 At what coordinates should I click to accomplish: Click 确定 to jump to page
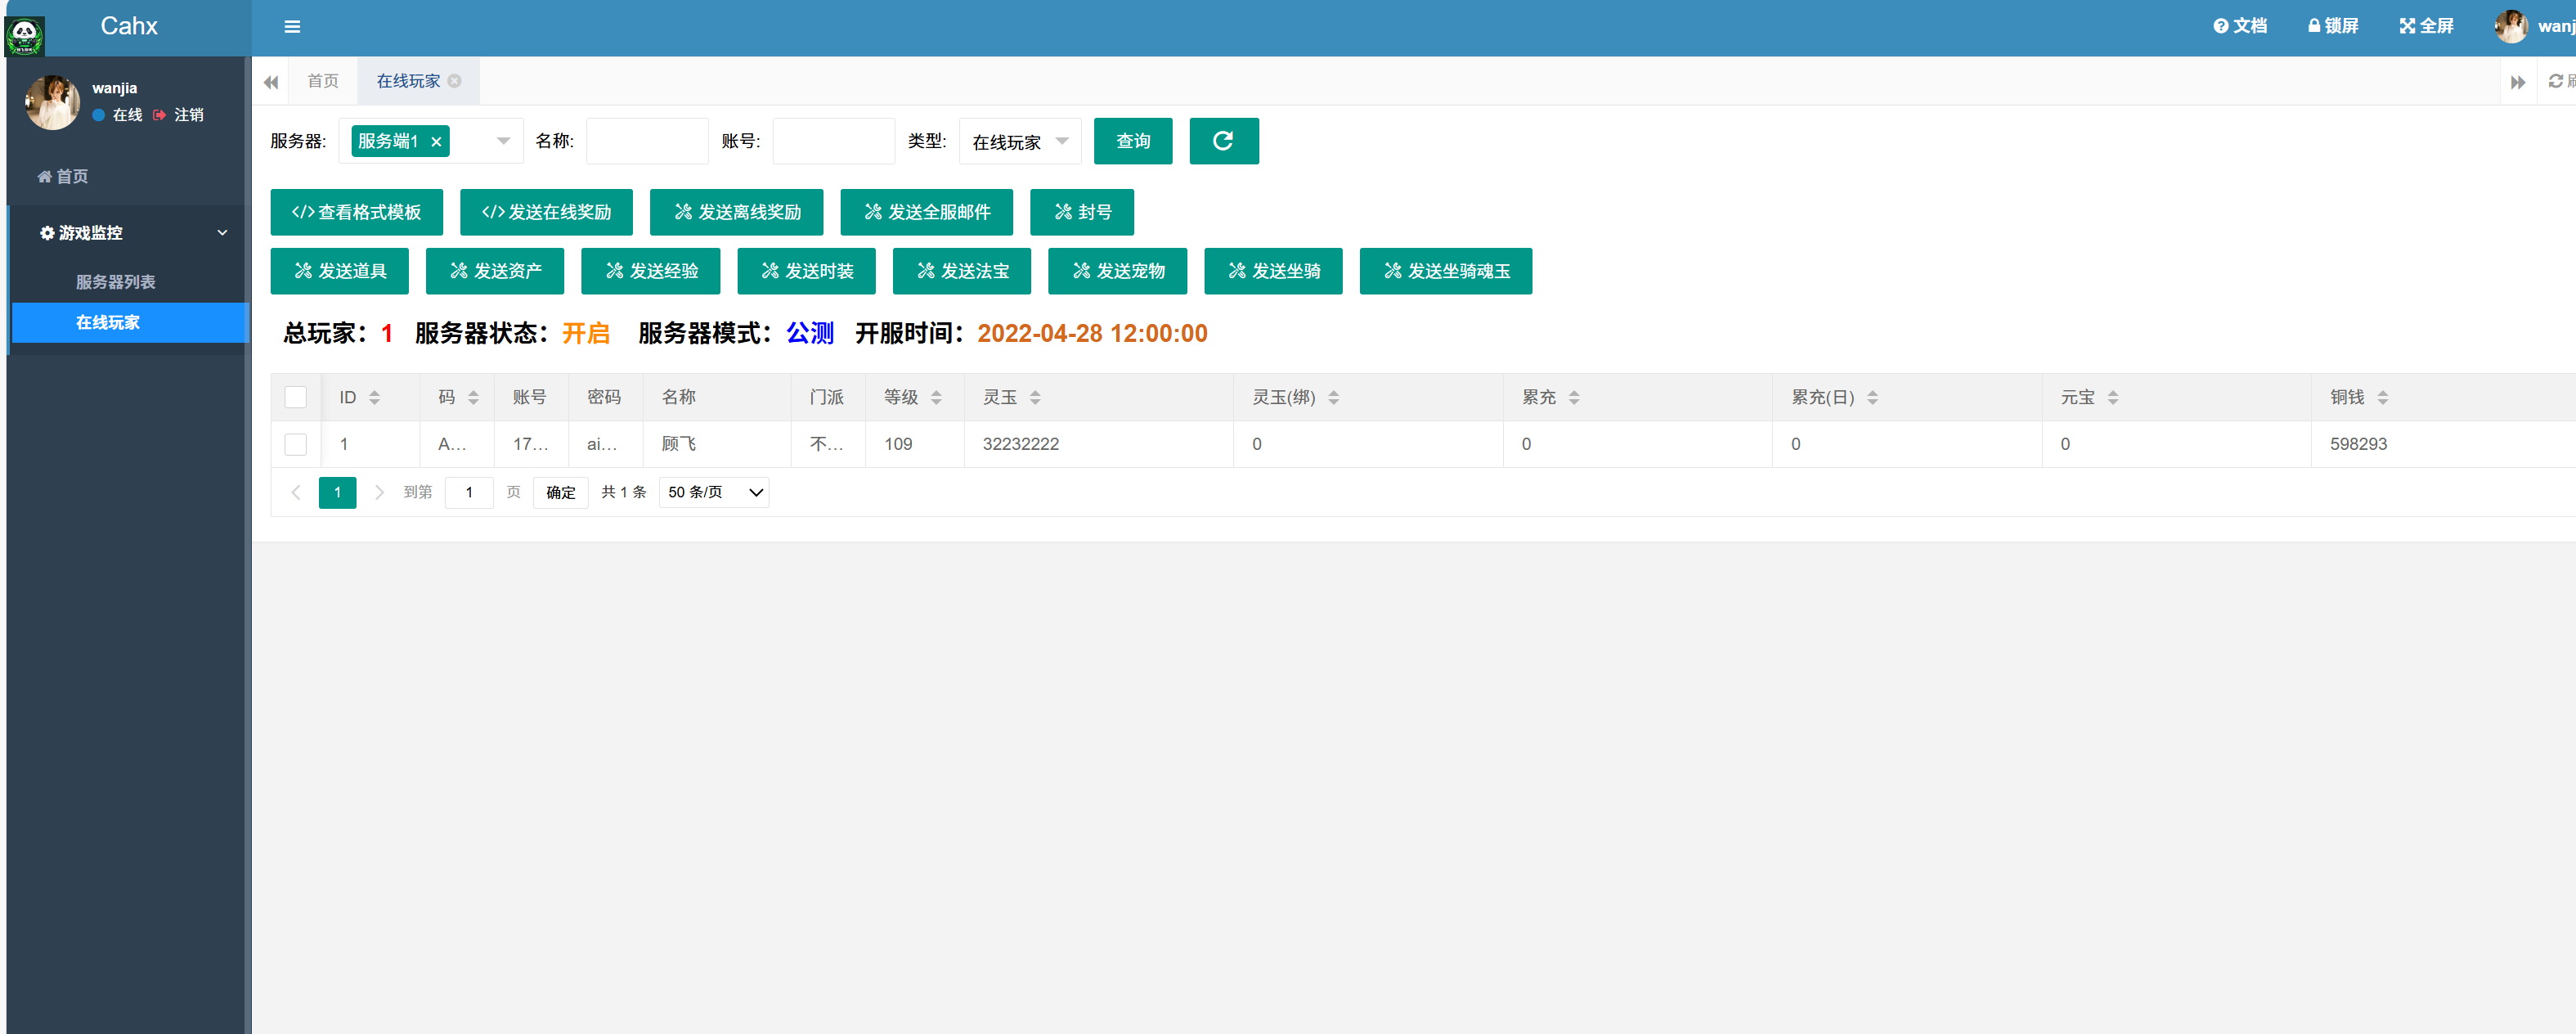[x=560, y=492]
